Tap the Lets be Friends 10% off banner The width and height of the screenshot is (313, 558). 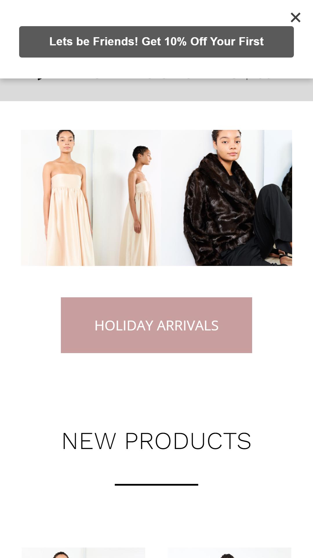[156, 42]
